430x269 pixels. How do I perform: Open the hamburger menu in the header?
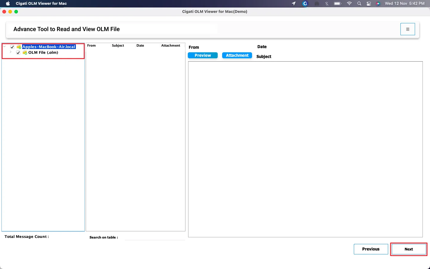(x=408, y=29)
